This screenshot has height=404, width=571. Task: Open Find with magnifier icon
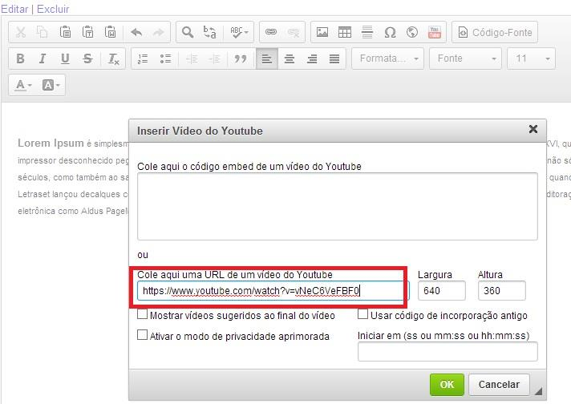[188, 32]
